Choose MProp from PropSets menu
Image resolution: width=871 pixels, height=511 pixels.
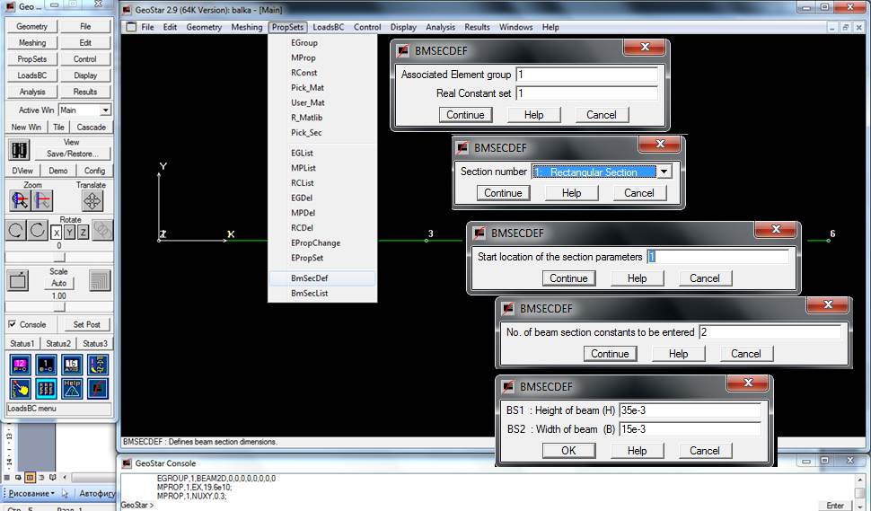tap(322, 57)
